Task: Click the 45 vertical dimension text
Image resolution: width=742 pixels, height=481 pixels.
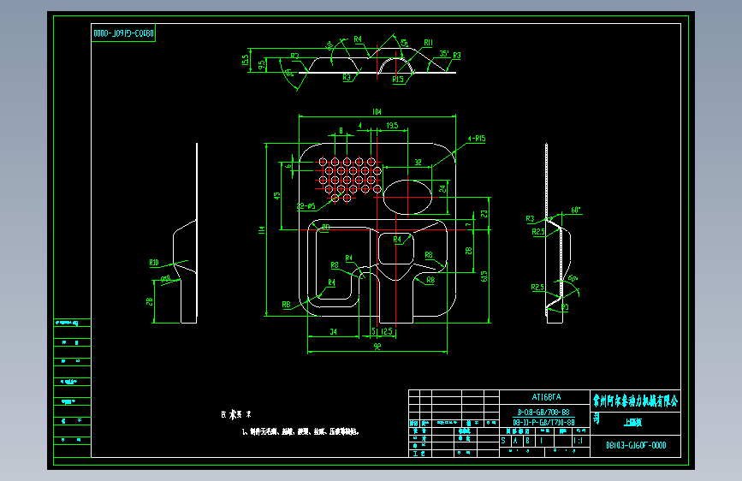Action: click(276, 195)
